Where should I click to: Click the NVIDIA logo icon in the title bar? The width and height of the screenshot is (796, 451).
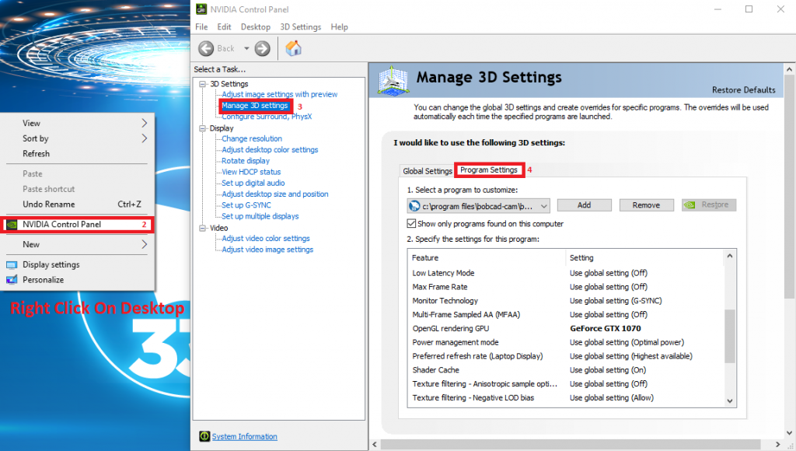click(x=200, y=9)
